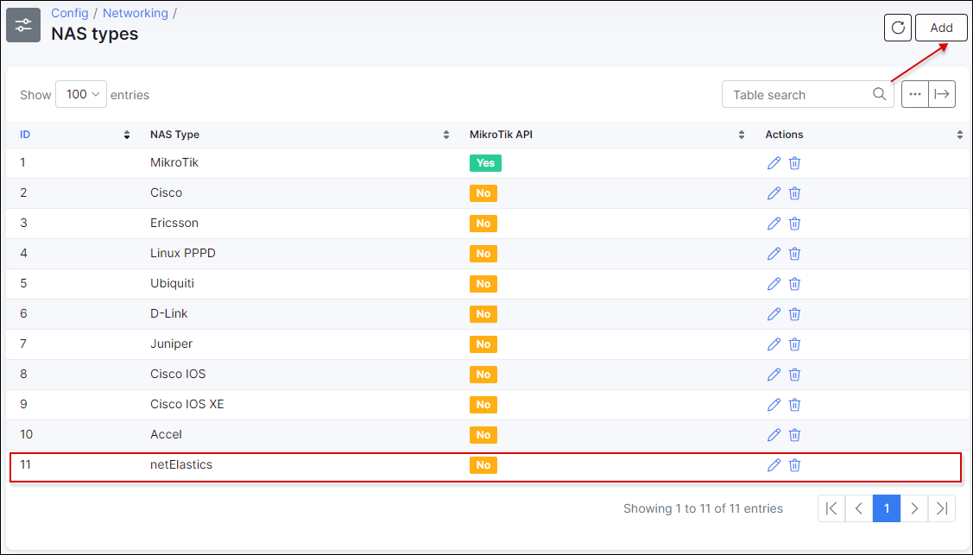
Task: Delete the Juniper NAS type
Action: (x=794, y=344)
